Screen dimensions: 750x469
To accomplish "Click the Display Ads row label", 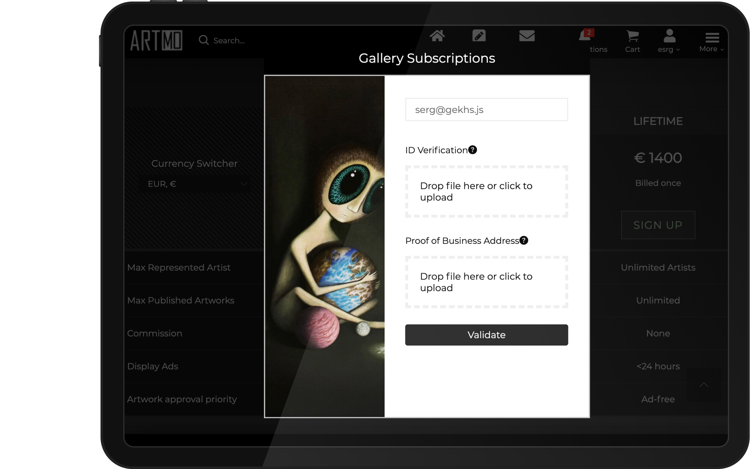I will click(153, 366).
